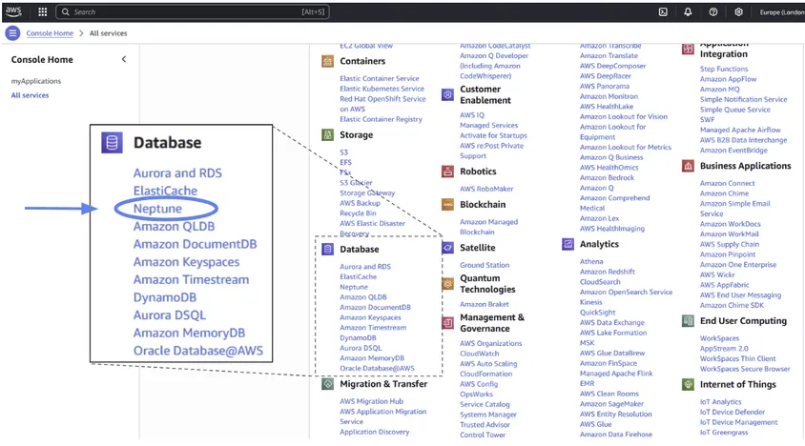Open QuickSight link
This screenshot has height=446, width=805.
(x=598, y=313)
